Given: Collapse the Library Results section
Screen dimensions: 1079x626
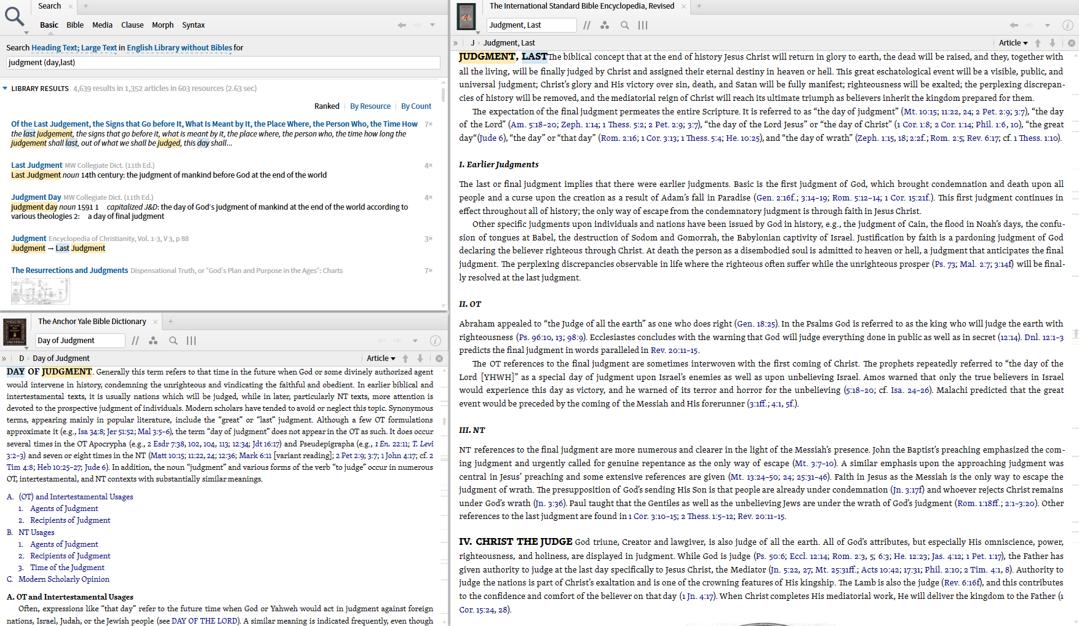Looking at the screenshot, I should (5, 89).
